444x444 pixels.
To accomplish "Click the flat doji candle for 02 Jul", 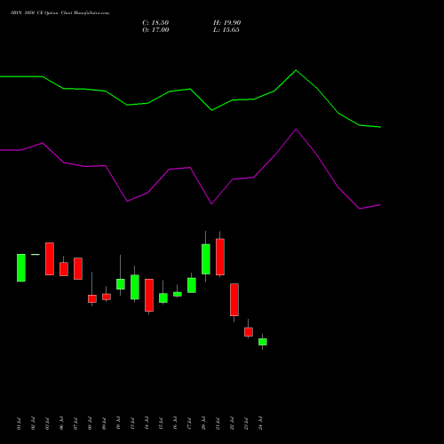I will 36,254.
